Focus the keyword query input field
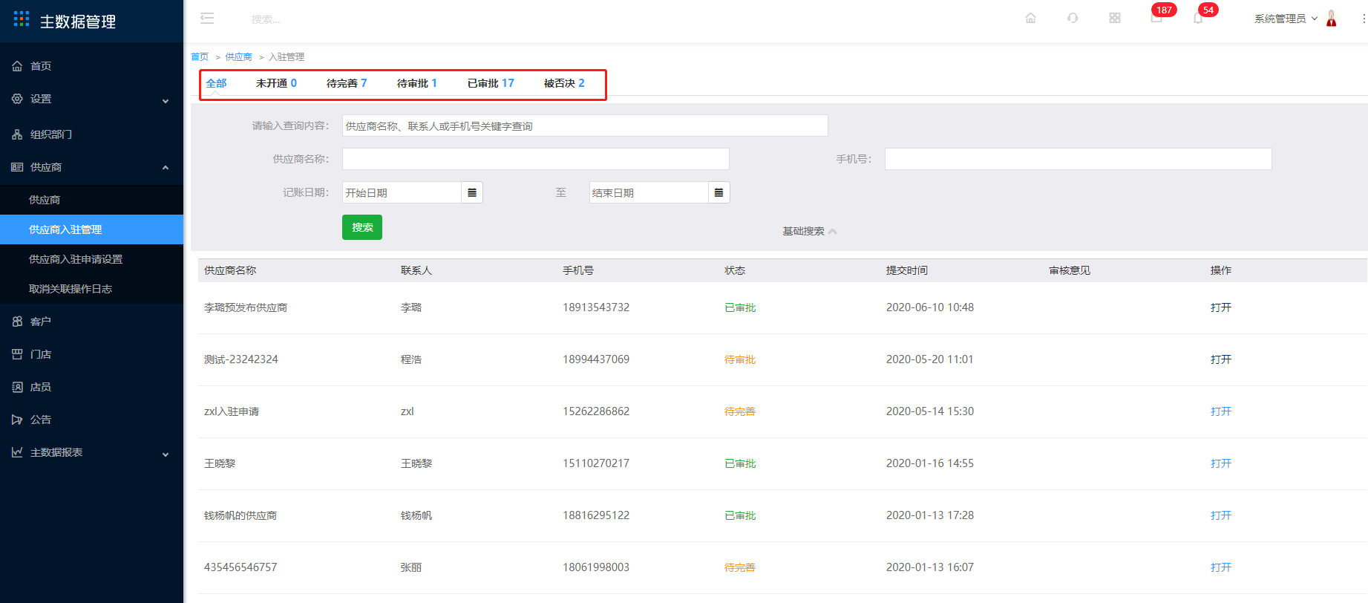 click(585, 126)
